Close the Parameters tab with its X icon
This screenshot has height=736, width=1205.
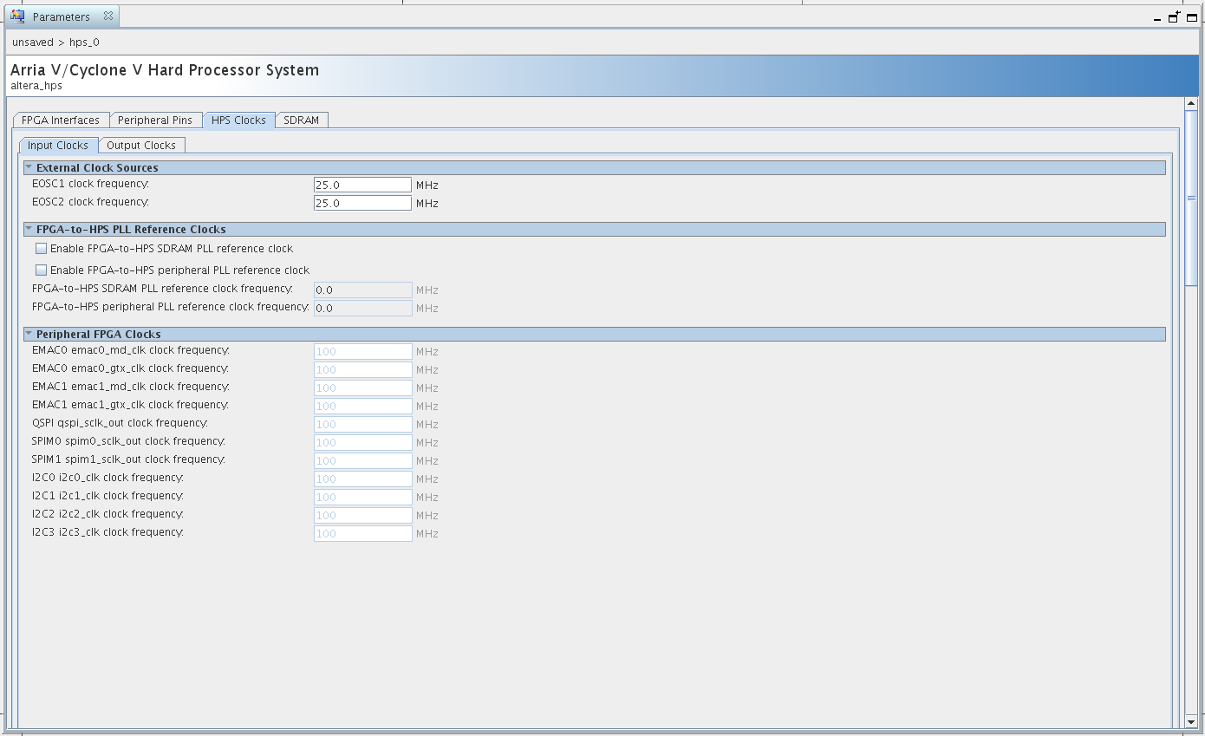pos(107,16)
